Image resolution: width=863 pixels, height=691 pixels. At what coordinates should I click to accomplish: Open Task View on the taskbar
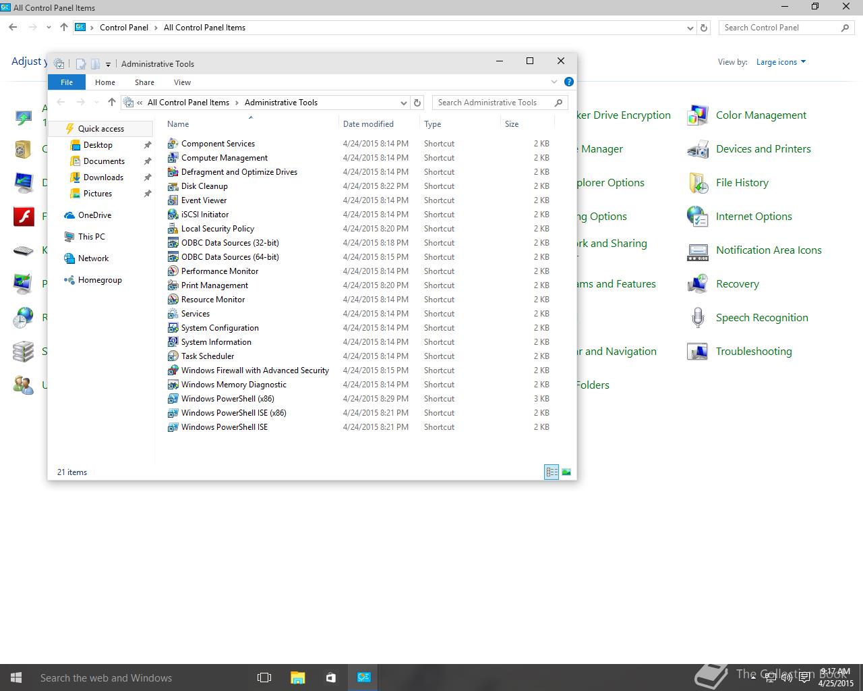tap(264, 678)
